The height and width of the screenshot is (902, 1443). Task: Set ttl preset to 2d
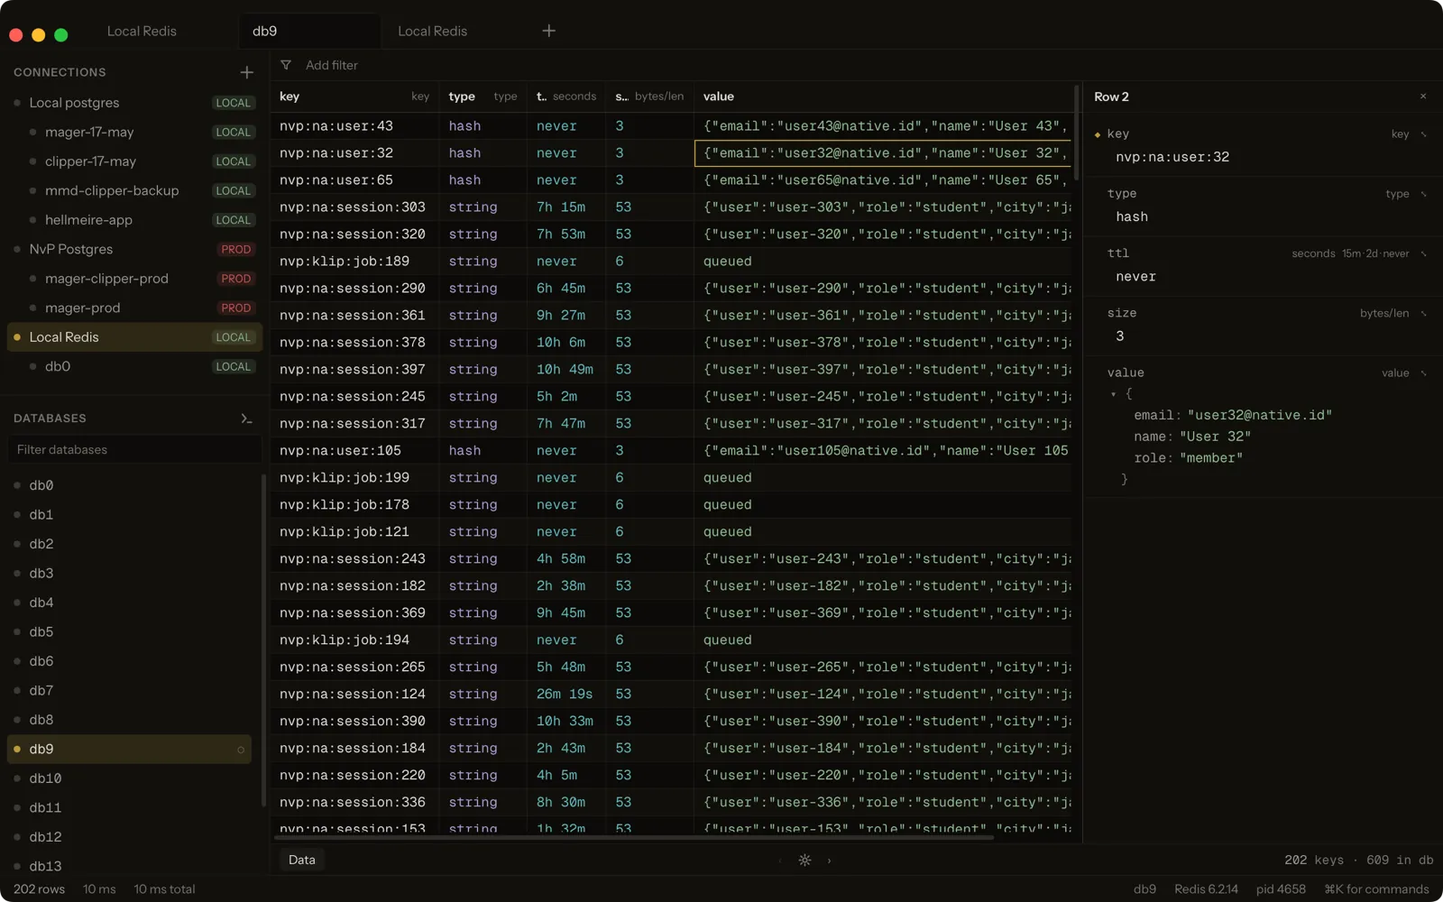click(1371, 253)
